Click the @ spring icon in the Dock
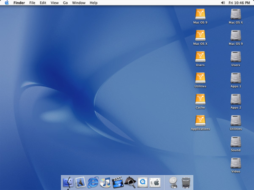Image resolution: width=254 pixels, height=190 pixels. tap(173, 182)
